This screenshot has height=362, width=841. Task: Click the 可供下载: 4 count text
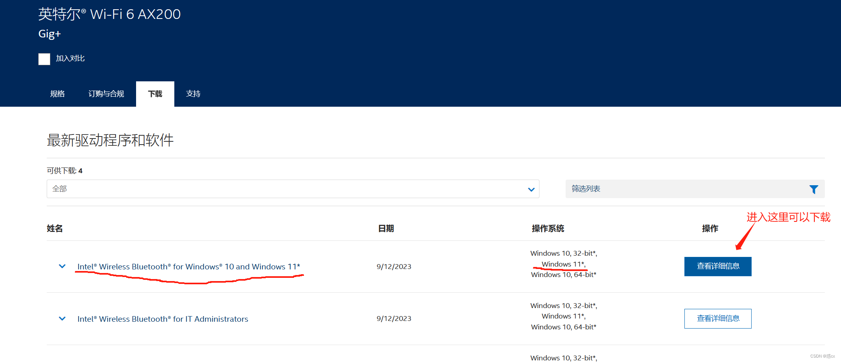65,171
